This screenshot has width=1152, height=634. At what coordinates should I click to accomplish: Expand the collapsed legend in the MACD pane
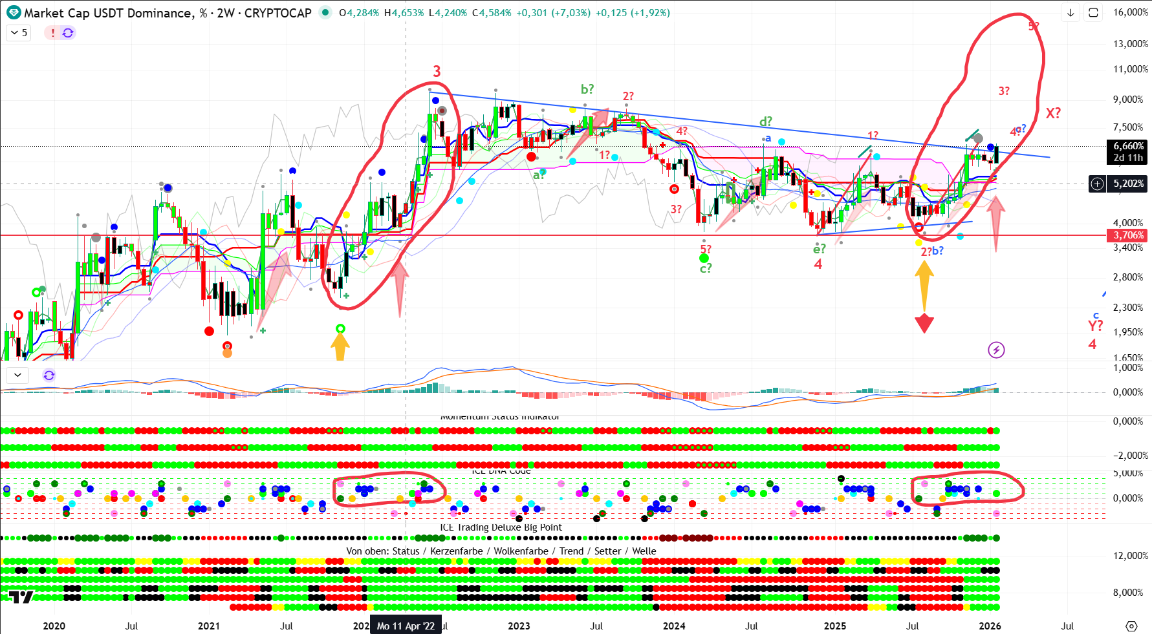(17, 375)
